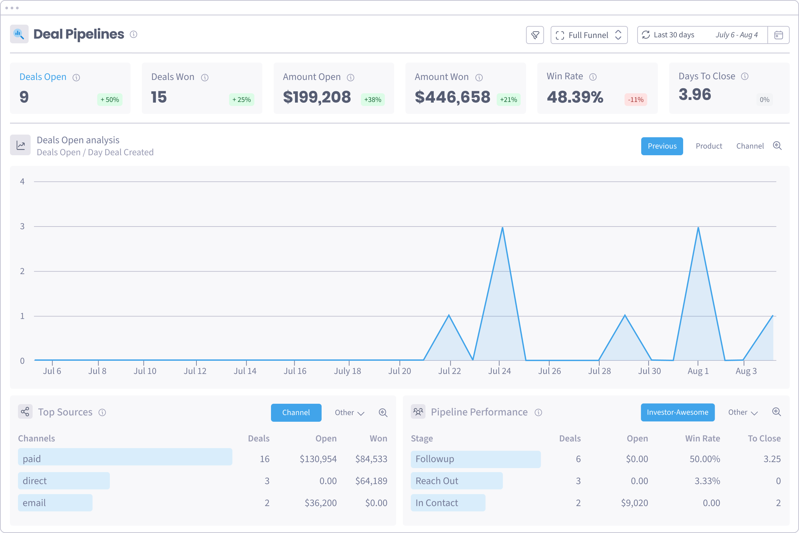
Task: Click info icon beside Win Rate
Action: [x=593, y=77]
